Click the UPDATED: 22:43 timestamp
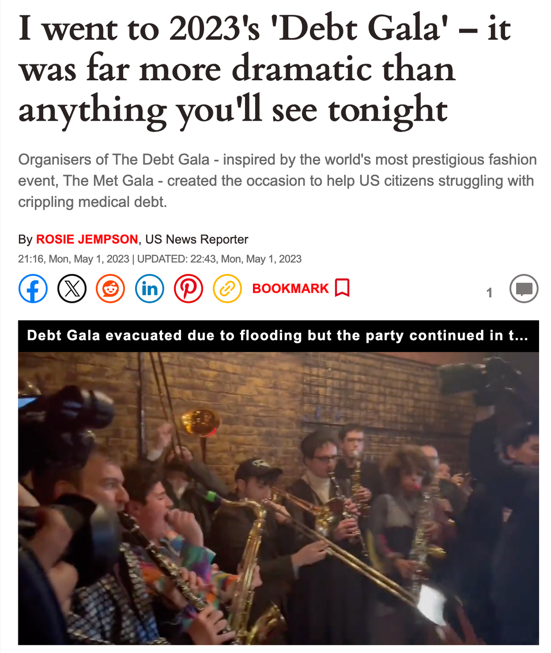The height and width of the screenshot is (653, 551). (219, 259)
